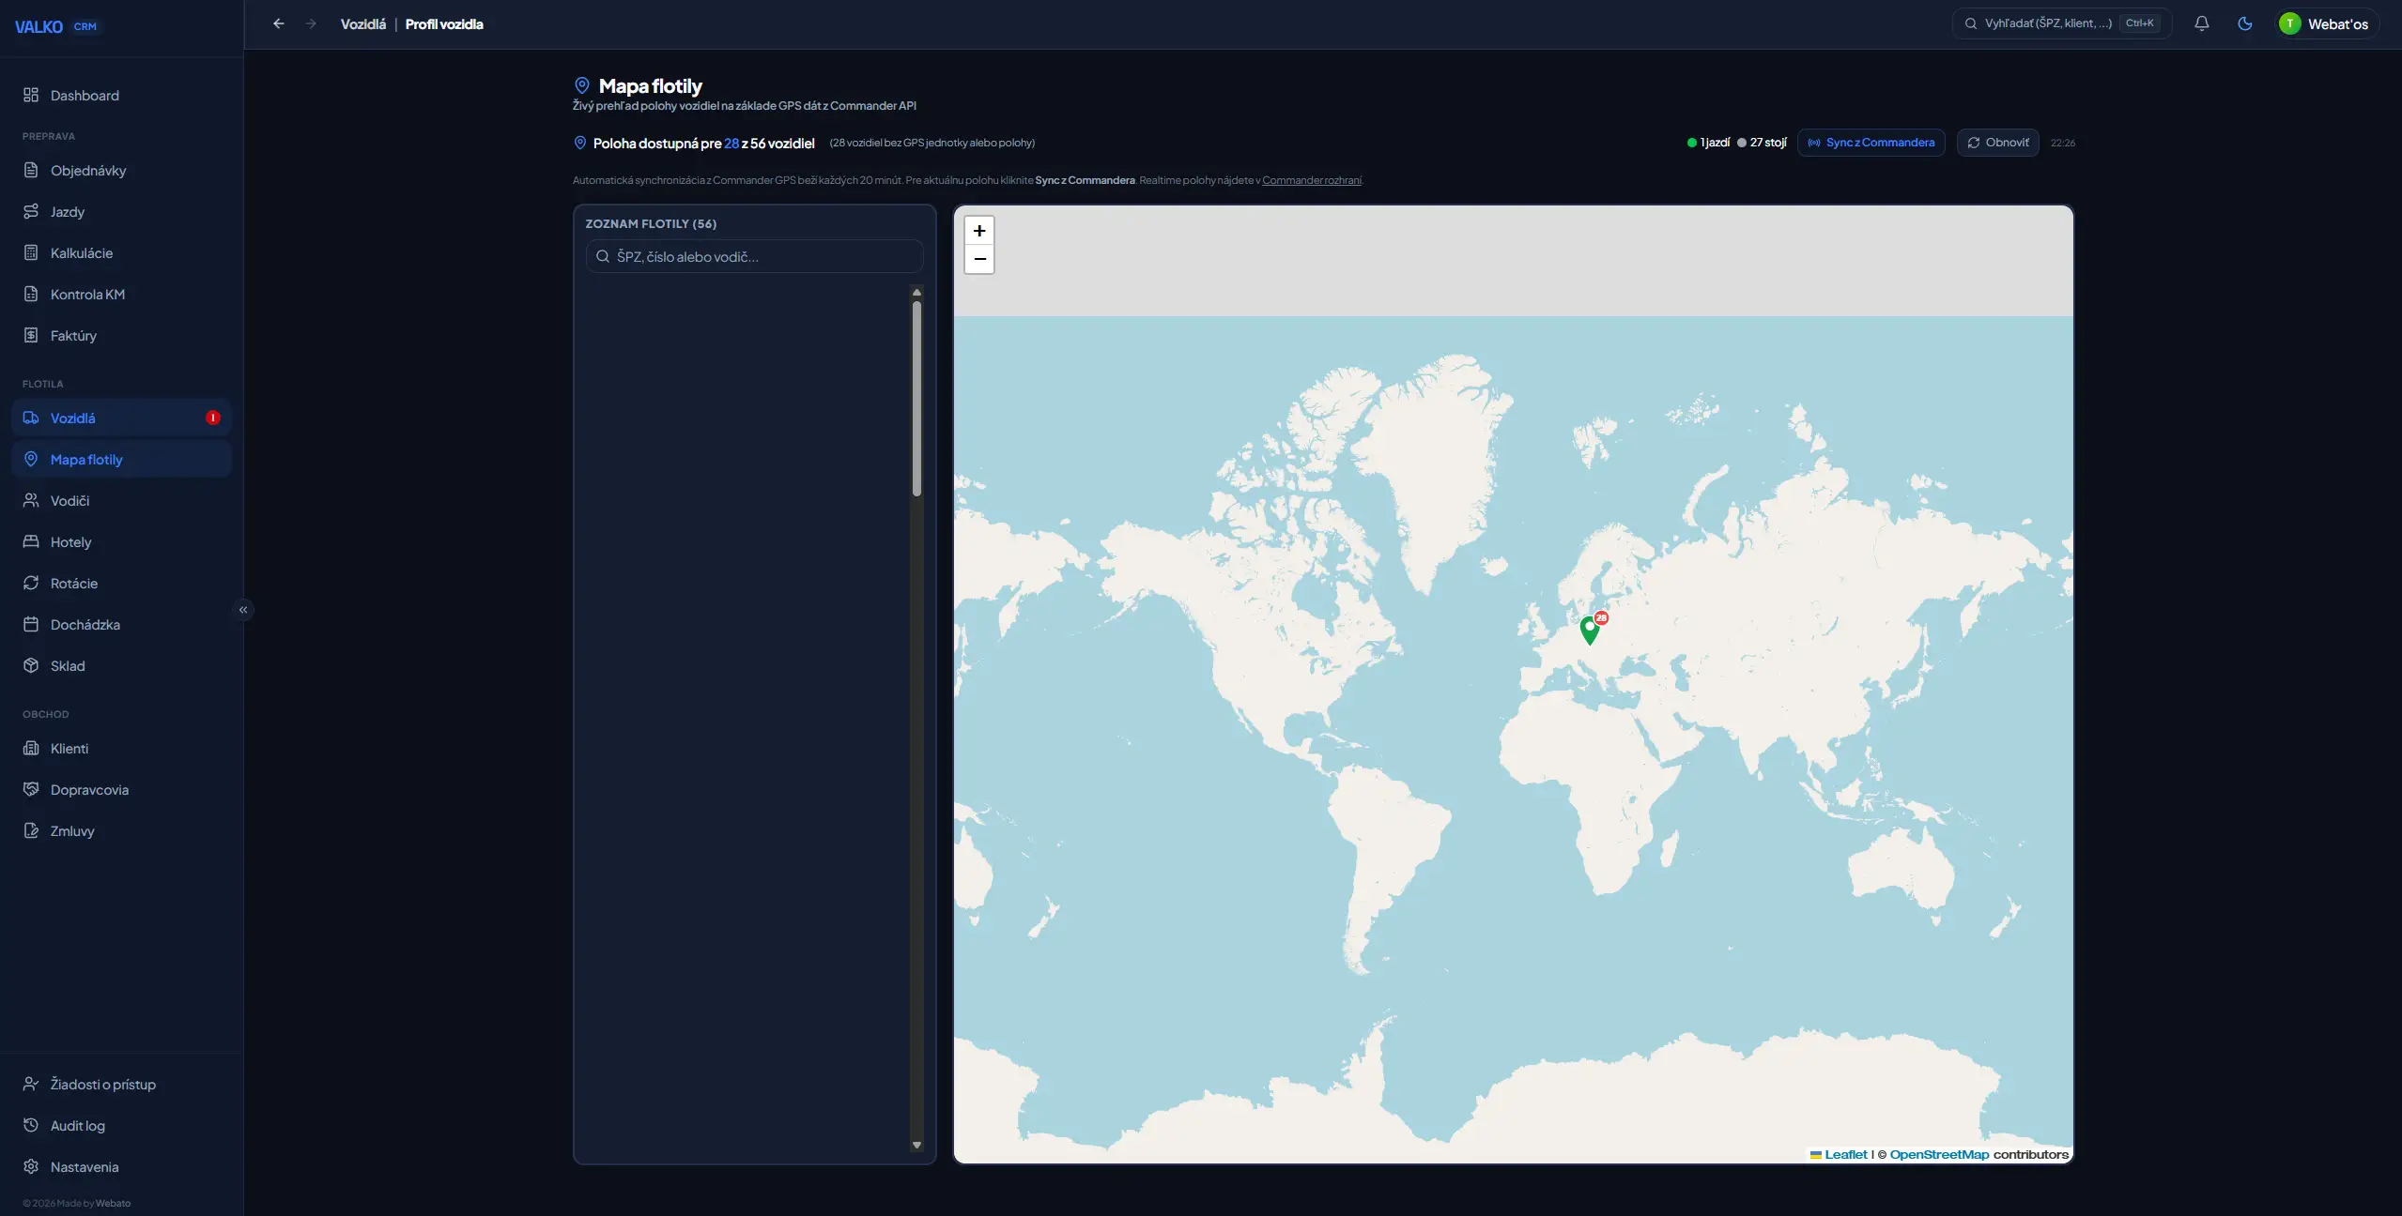Click the 'ZOZNAM FLOTILY (56)' heading
Screen dimensions: 2402x1216
(x=651, y=223)
